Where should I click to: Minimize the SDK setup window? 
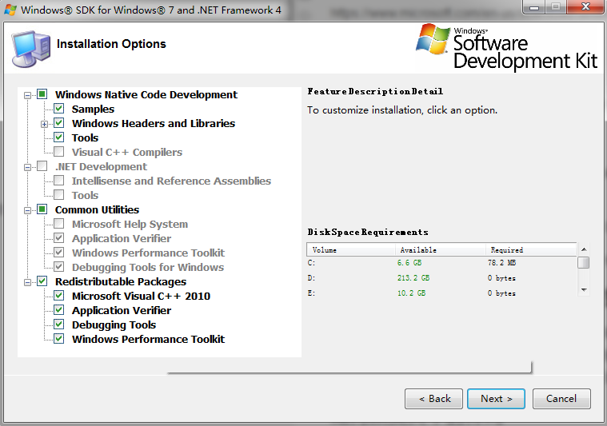tap(534, 7)
